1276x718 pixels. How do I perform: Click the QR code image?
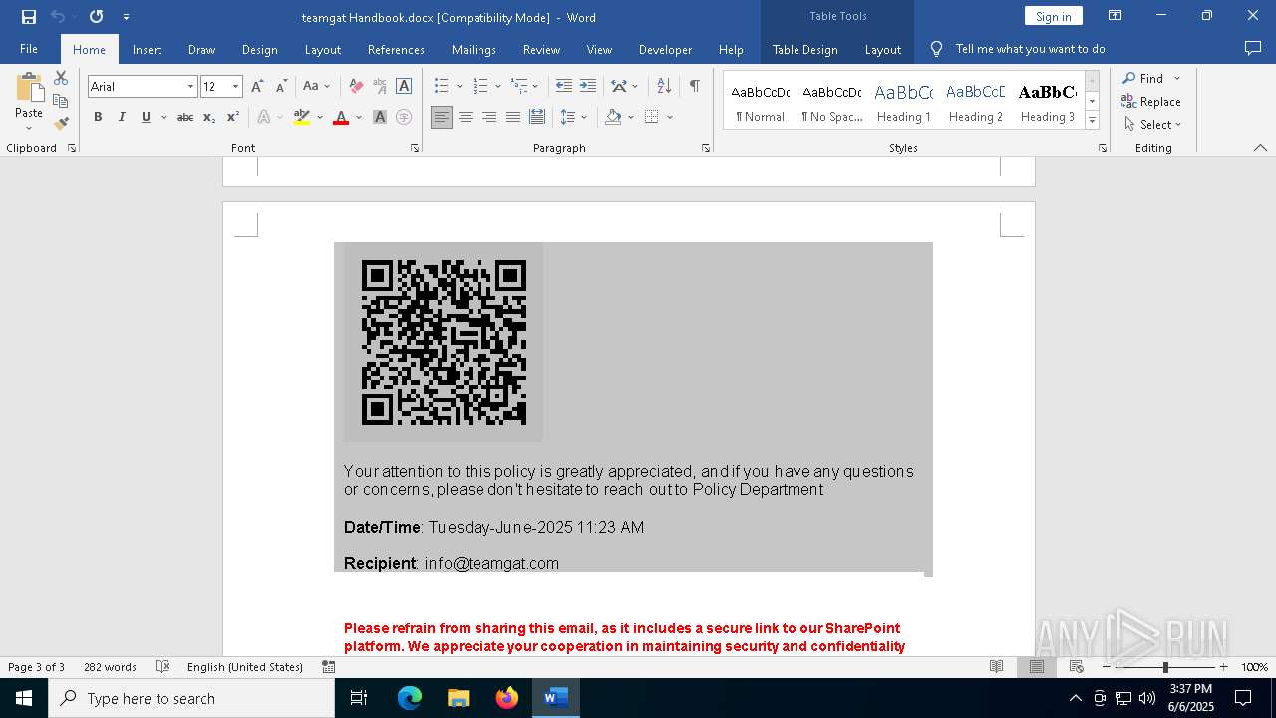pyautogui.click(x=444, y=342)
